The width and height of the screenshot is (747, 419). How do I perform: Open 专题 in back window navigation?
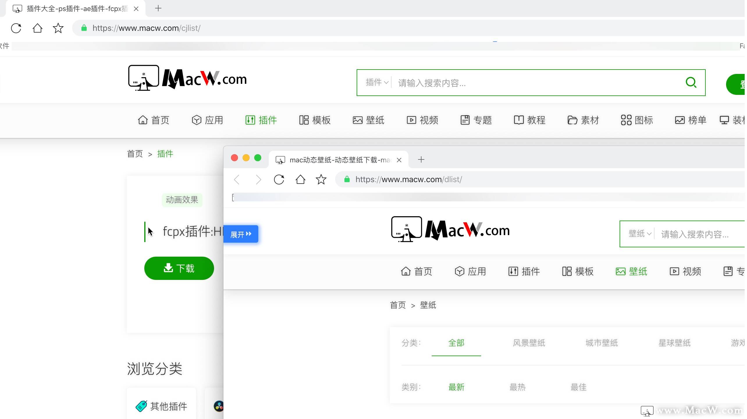click(476, 120)
